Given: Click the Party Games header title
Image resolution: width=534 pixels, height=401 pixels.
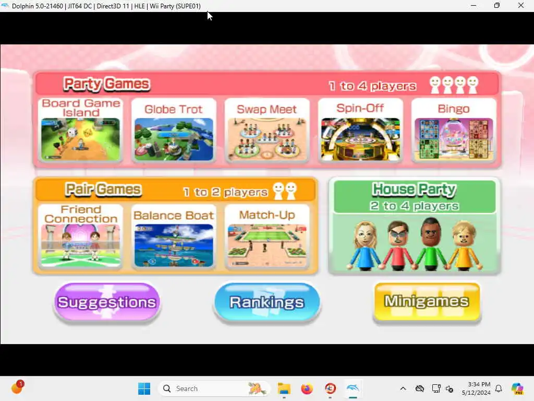Looking at the screenshot, I should tap(106, 84).
